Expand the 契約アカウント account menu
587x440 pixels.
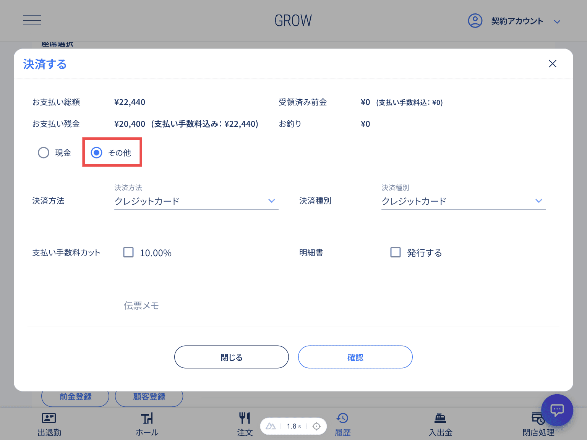tap(557, 22)
